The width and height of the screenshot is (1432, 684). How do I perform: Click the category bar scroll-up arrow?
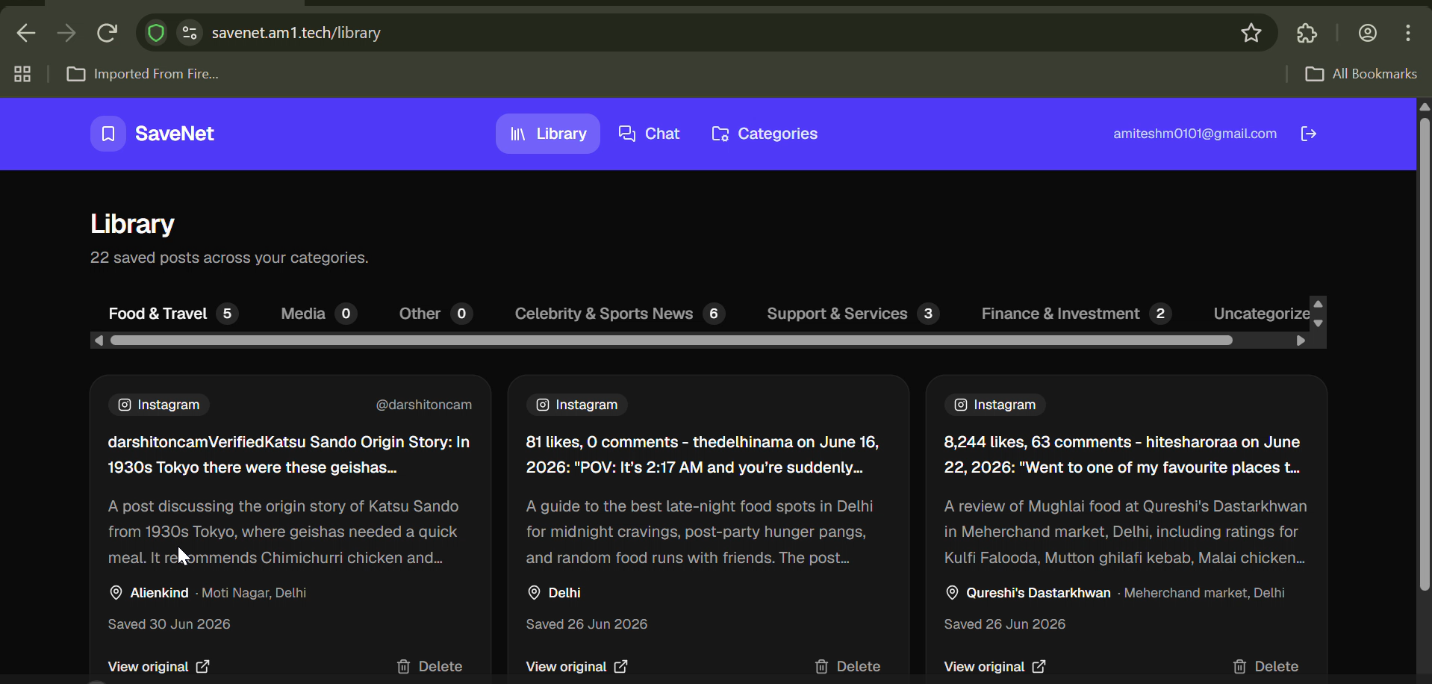pos(1319,304)
